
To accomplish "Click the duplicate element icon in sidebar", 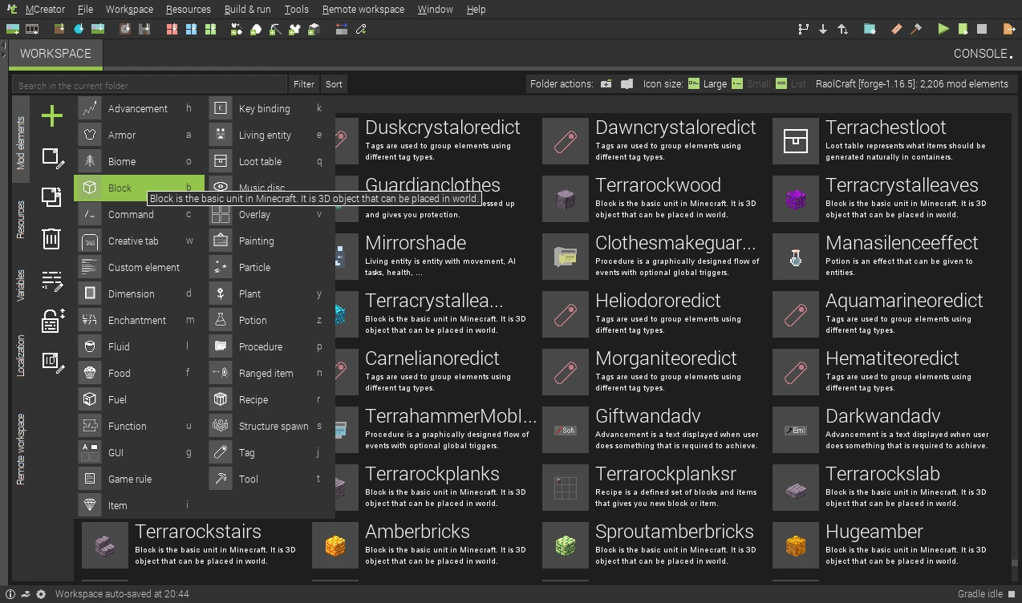I will (51, 196).
